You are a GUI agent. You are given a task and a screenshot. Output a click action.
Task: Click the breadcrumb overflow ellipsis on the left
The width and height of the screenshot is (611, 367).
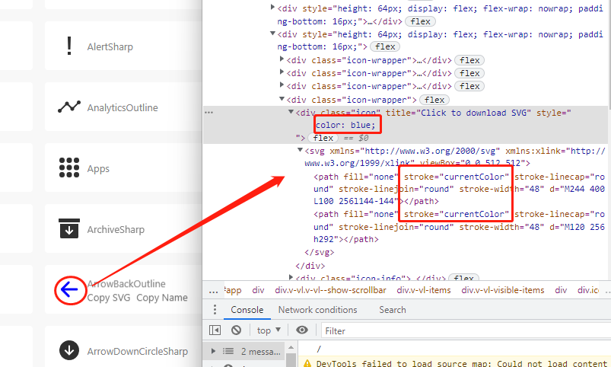(213, 291)
